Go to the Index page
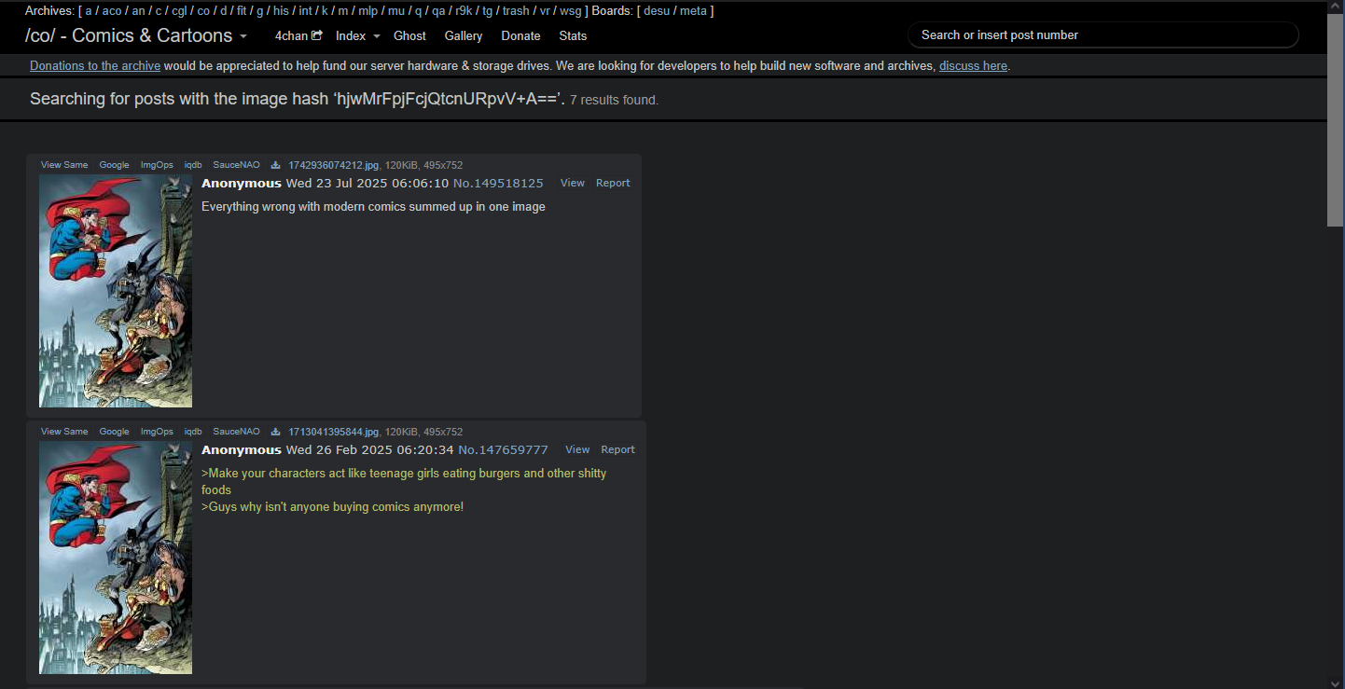This screenshot has width=1345, height=689. pyautogui.click(x=351, y=35)
